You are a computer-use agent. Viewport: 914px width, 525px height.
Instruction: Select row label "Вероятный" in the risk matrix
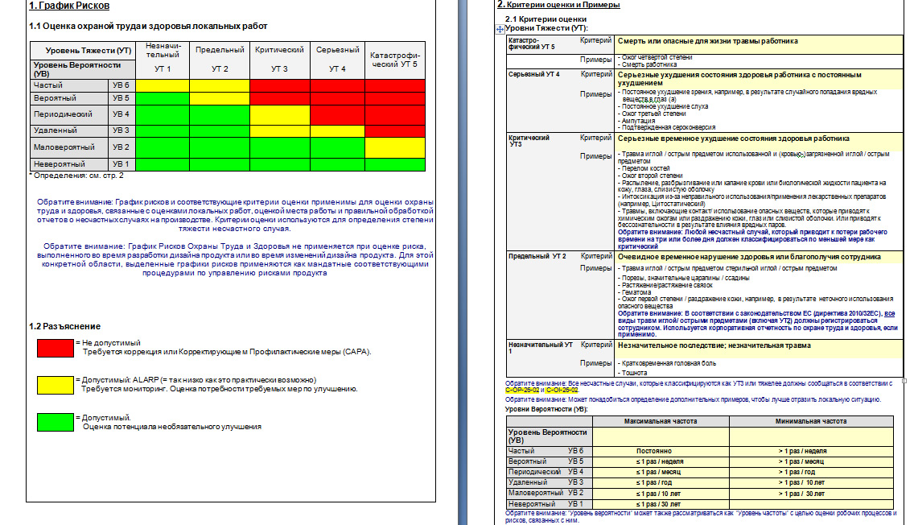pyautogui.click(x=55, y=98)
